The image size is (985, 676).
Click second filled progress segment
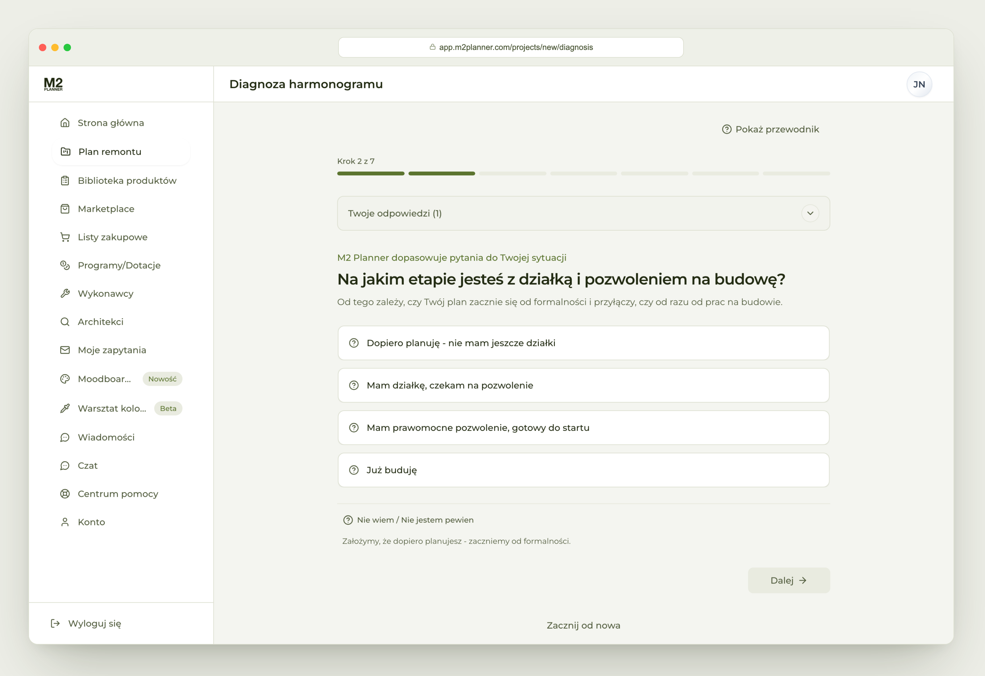point(442,173)
